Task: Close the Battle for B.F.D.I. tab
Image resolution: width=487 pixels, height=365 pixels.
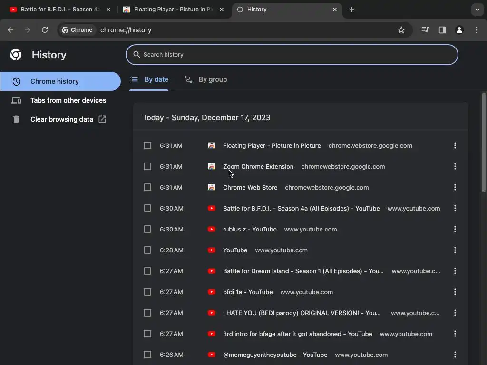Action: (108, 10)
